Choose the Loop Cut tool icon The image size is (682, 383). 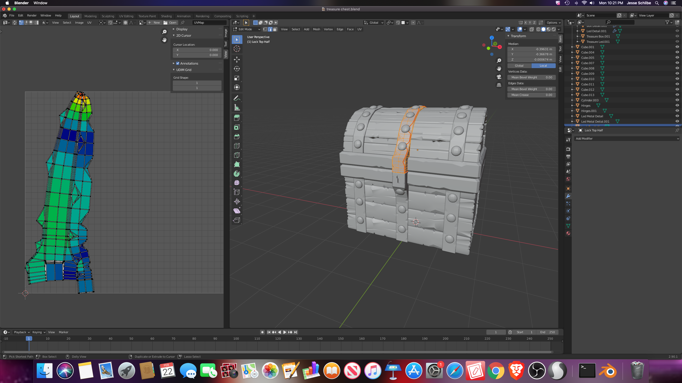tap(237, 146)
